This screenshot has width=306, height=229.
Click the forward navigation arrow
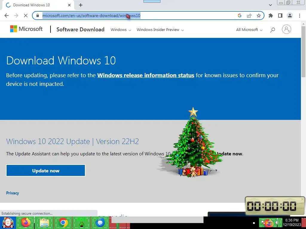tap(16, 16)
